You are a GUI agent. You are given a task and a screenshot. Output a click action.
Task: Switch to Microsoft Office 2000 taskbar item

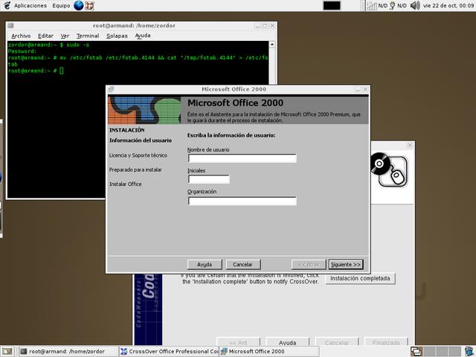(269, 352)
